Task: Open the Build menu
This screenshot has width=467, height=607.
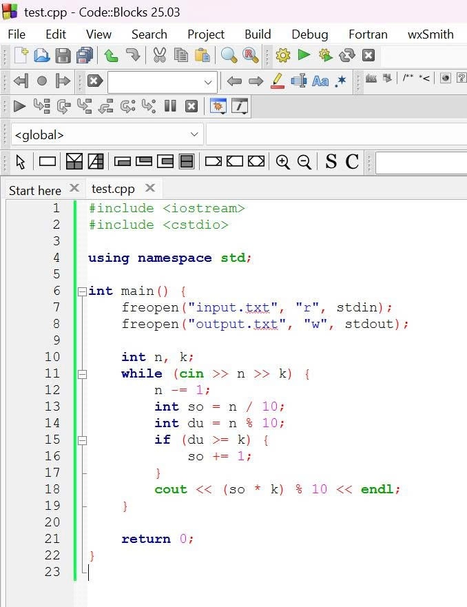Action: pyautogui.click(x=258, y=34)
